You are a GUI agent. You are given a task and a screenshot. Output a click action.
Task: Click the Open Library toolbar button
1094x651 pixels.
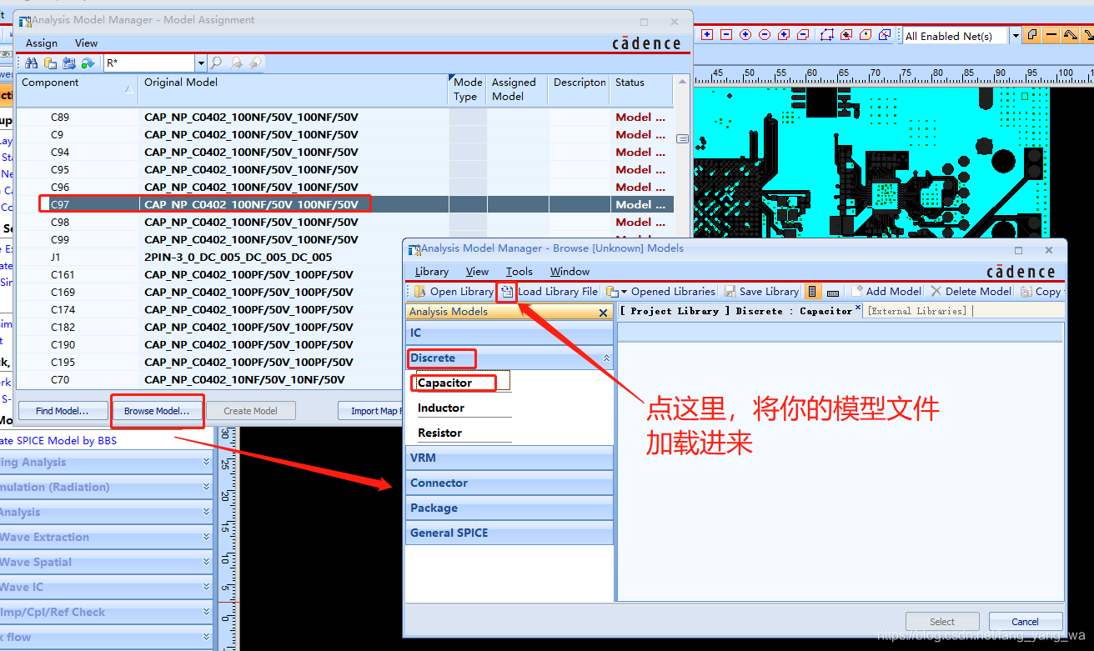[454, 292]
